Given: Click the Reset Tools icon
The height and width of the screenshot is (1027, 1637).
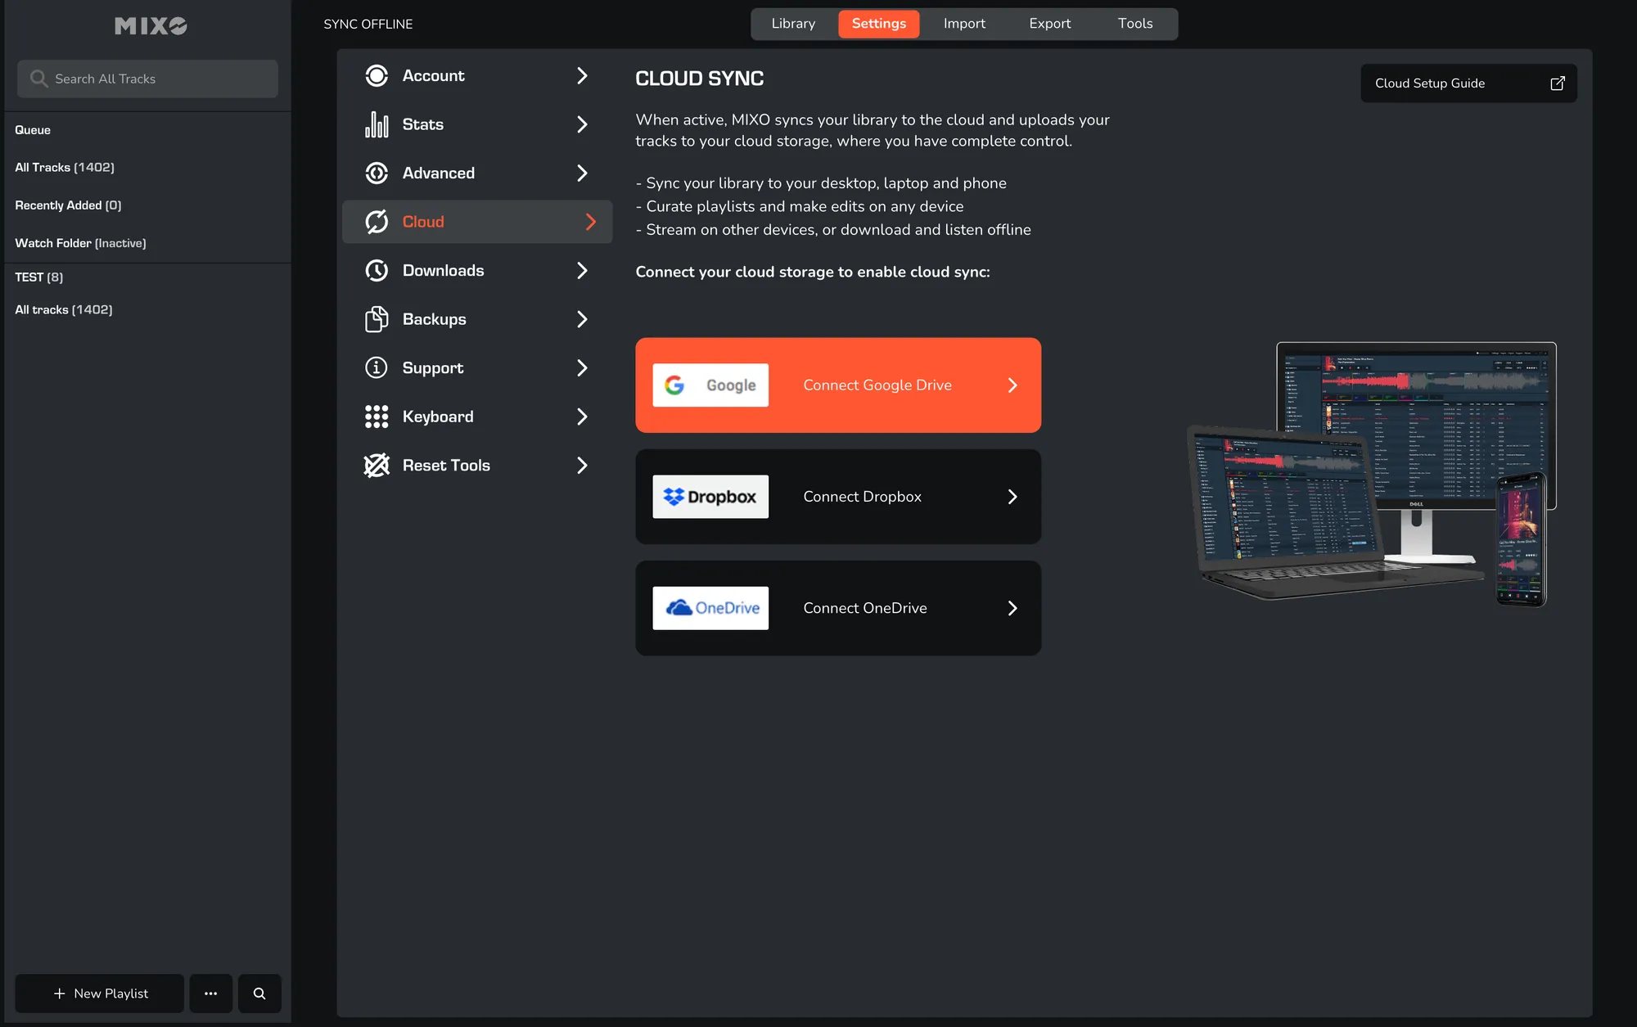Looking at the screenshot, I should tap(377, 465).
